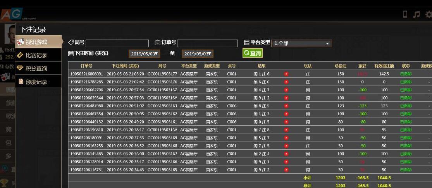Play video replay for order 190503216788285
The height and width of the screenshot is (188, 432).
286,82
